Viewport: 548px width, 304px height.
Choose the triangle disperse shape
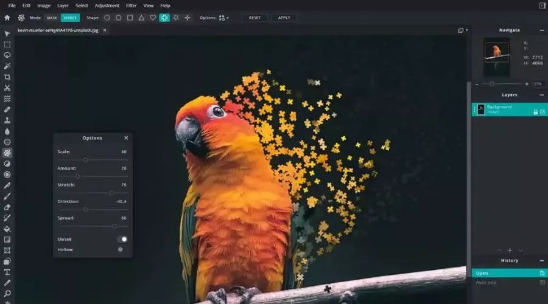(141, 18)
